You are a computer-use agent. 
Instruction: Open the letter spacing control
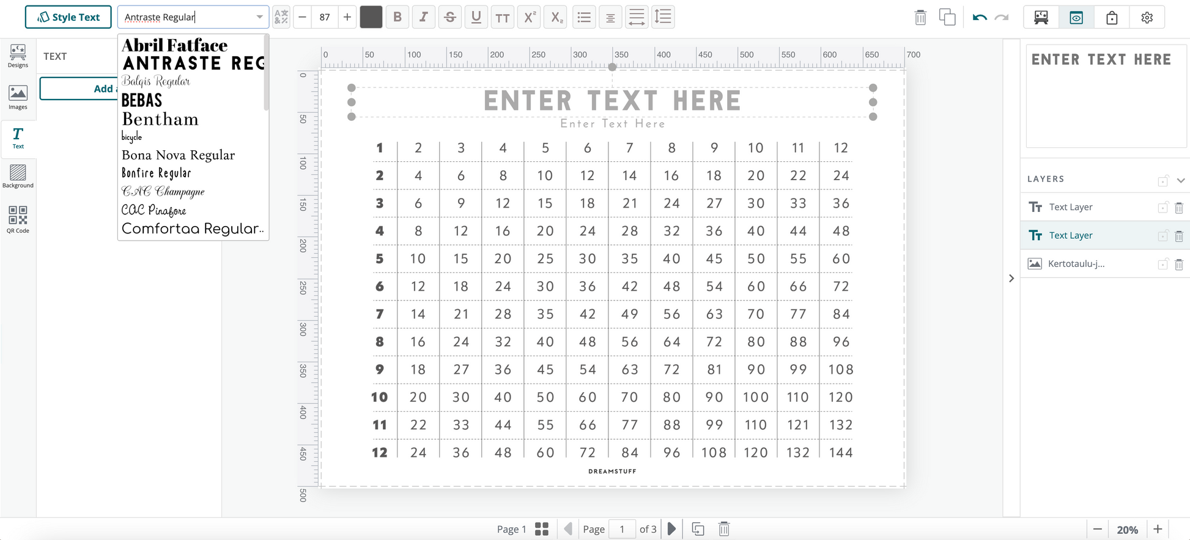(x=637, y=17)
